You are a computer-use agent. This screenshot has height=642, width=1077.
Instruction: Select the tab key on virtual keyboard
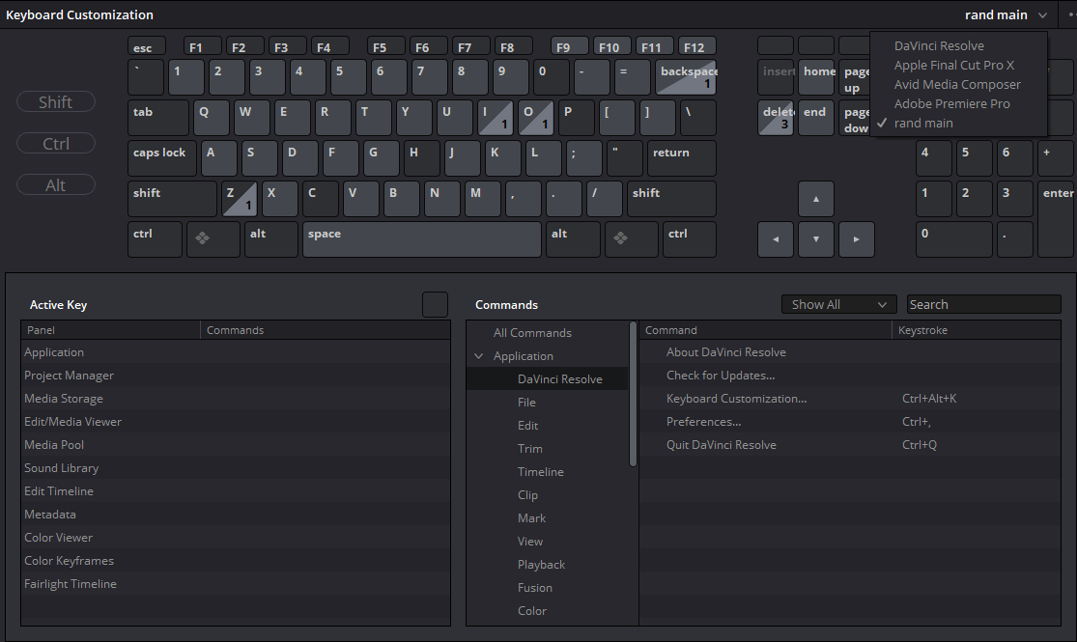point(158,118)
